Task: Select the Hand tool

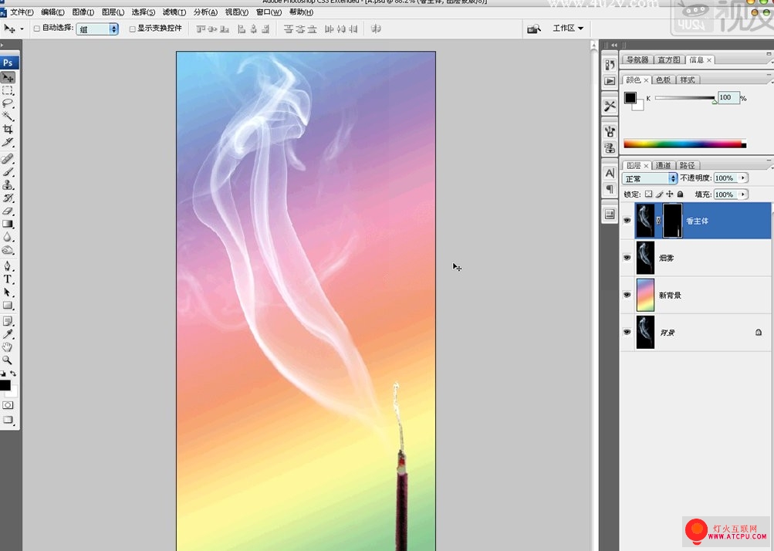Action: point(8,347)
